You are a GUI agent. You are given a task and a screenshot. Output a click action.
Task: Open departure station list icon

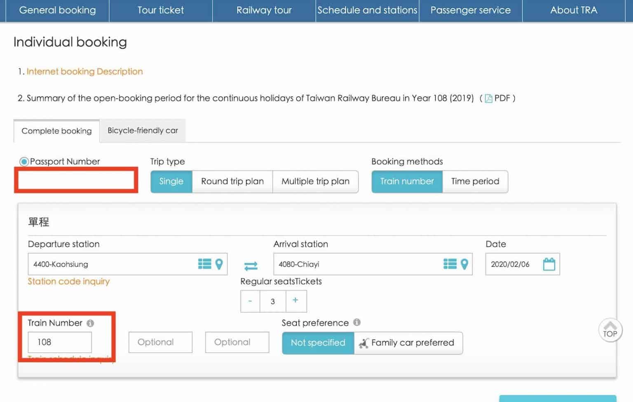(204, 264)
